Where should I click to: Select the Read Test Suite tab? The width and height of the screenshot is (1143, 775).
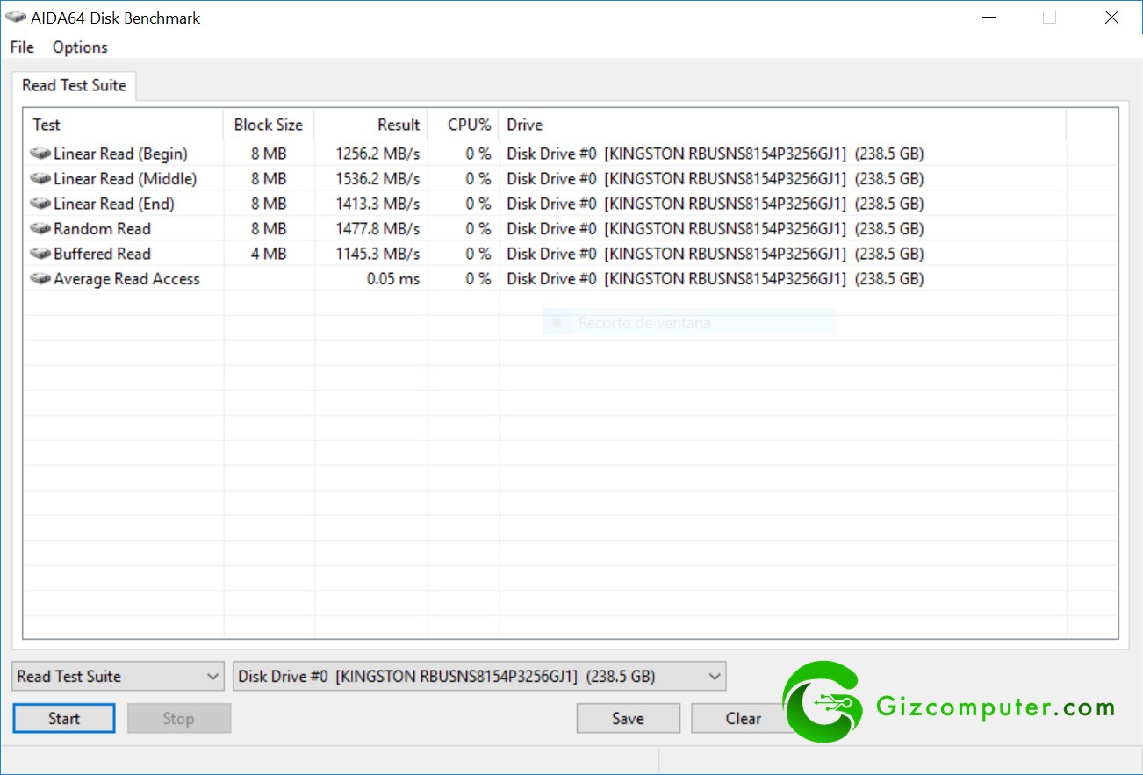point(74,85)
